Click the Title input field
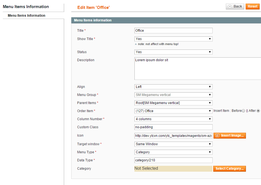The image size is (261, 185). tap(174, 31)
